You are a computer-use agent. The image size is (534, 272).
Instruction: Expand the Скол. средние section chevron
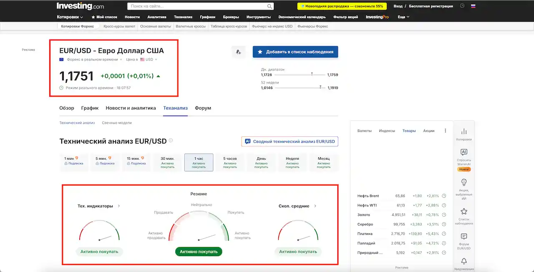pyautogui.click(x=315, y=206)
